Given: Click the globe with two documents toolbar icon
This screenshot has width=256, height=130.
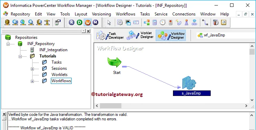Looking at the screenshot, I should (x=15, y=22).
